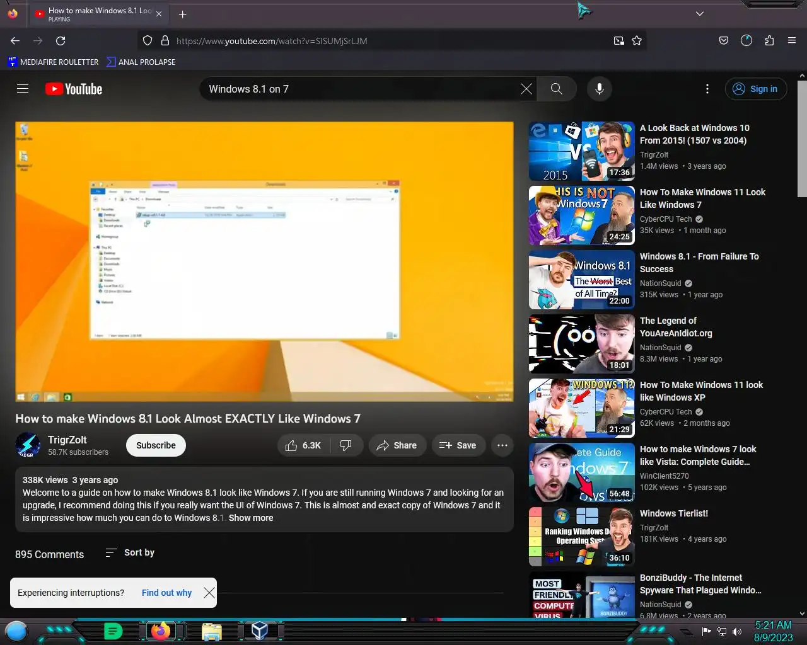Click Find out why link
807x645 pixels.
click(166, 593)
